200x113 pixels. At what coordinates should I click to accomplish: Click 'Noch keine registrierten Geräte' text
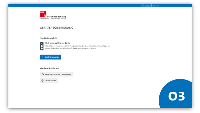click(x=58, y=43)
